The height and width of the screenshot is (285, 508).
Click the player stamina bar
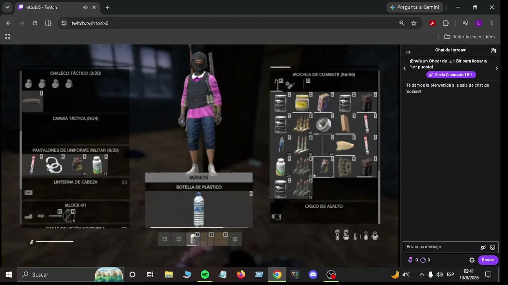pos(55,241)
